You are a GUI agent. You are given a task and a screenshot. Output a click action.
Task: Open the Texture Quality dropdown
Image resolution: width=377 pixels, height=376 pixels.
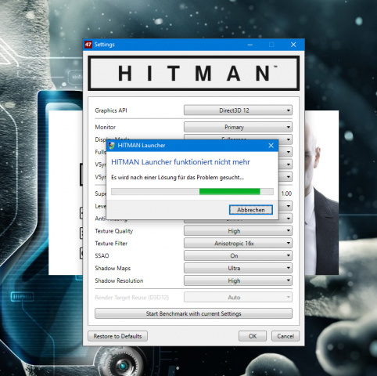tap(238, 231)
